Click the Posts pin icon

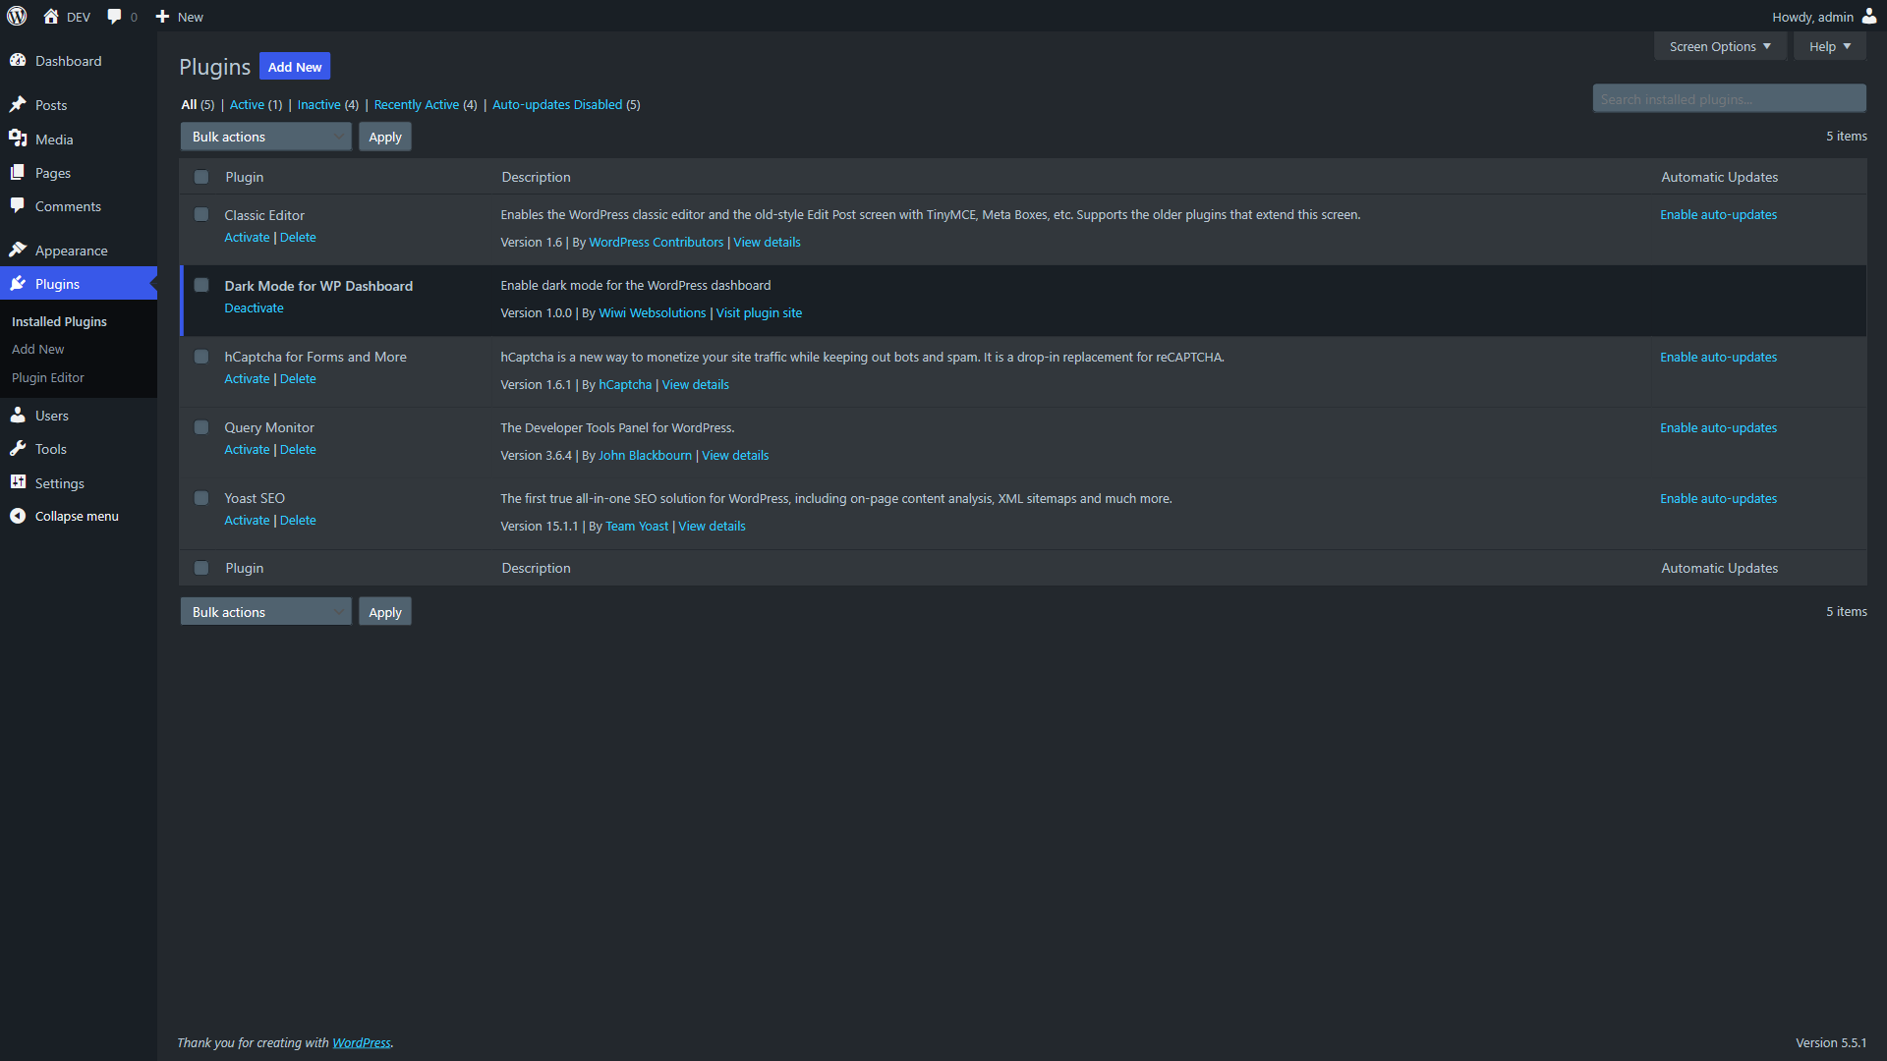click(x=18, y=104)
